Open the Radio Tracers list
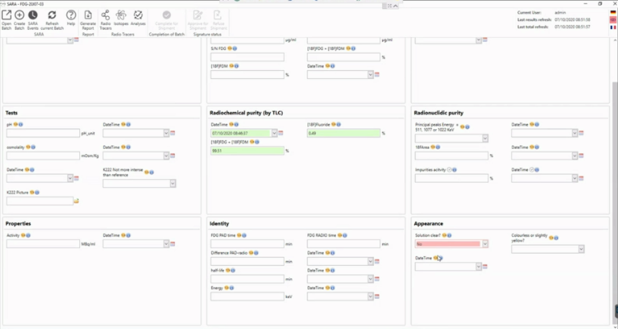 click(105, 16)
